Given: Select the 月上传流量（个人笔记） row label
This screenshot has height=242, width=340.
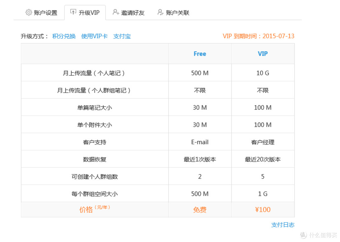Looking at the screenshot, I should pyautogui.click(x=94, y=73).
